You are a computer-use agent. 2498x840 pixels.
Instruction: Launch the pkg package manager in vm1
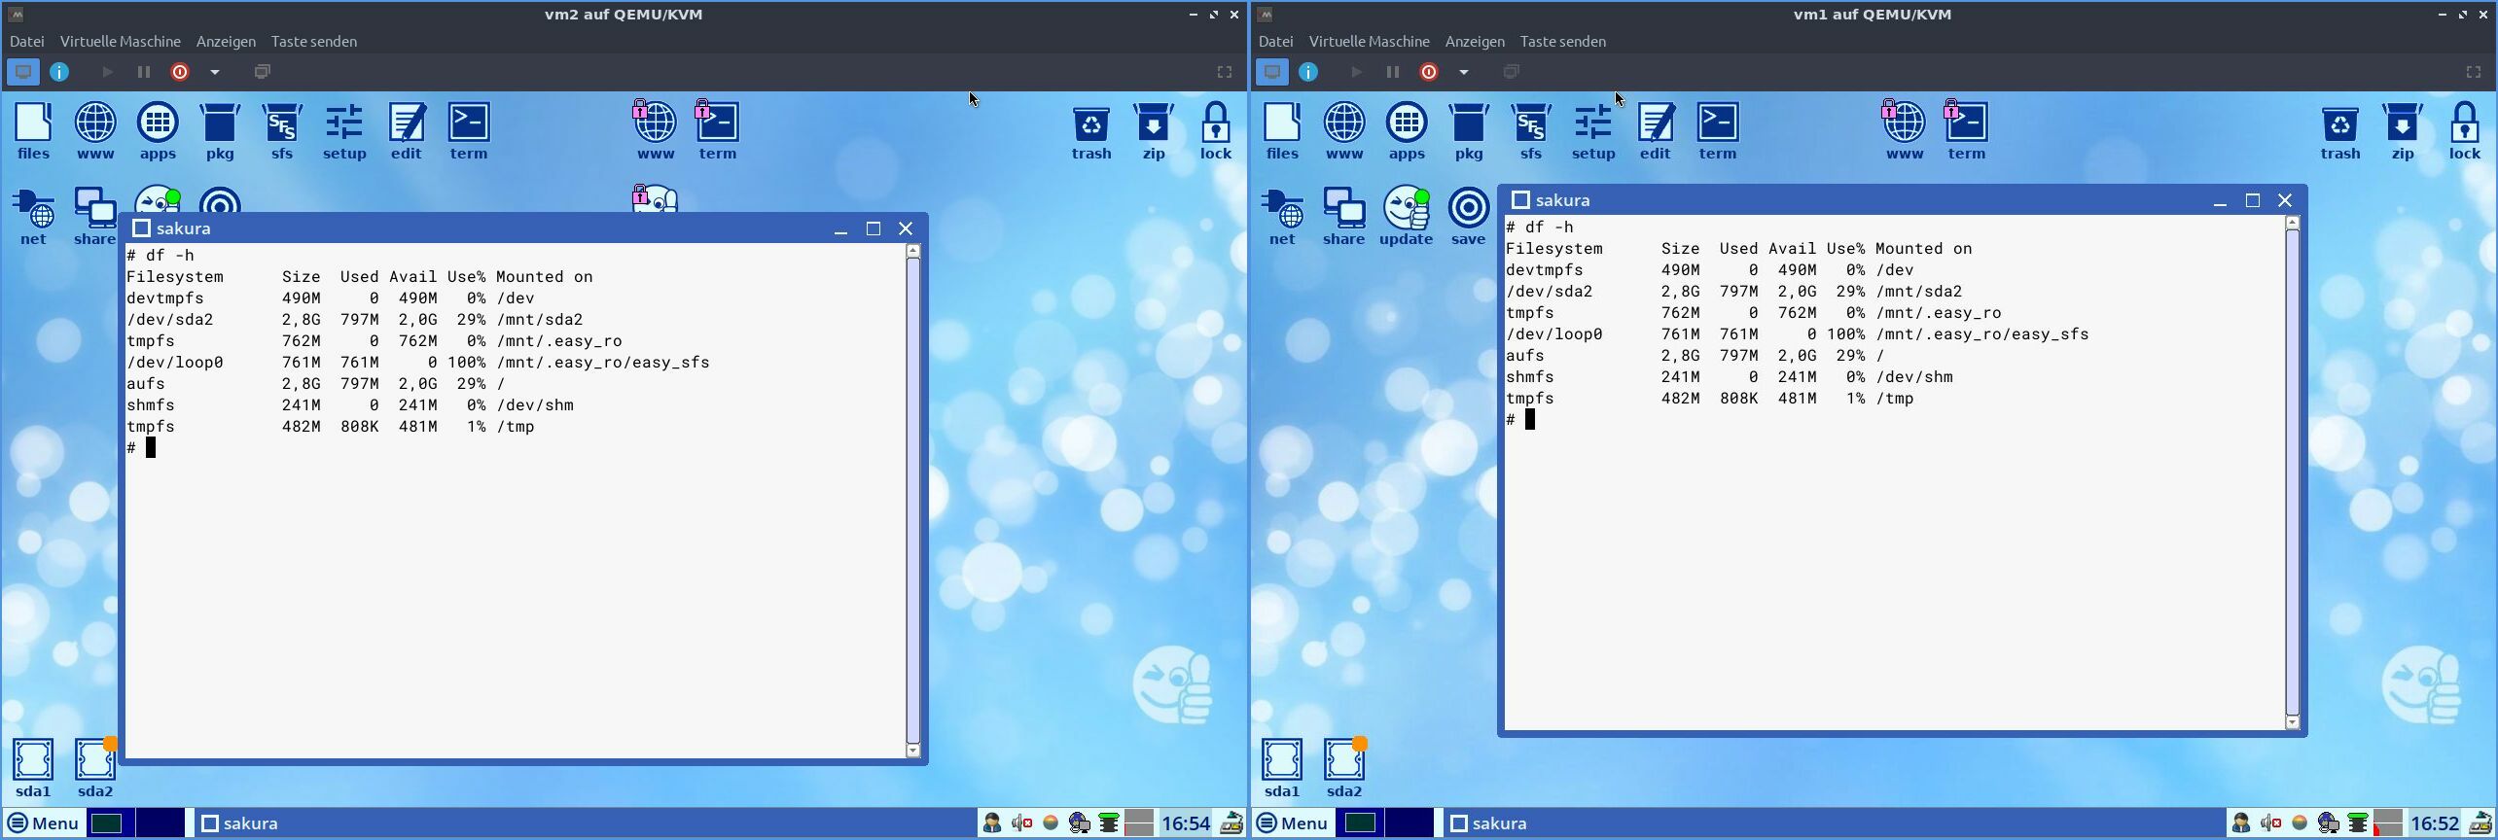coord(1468,131)
